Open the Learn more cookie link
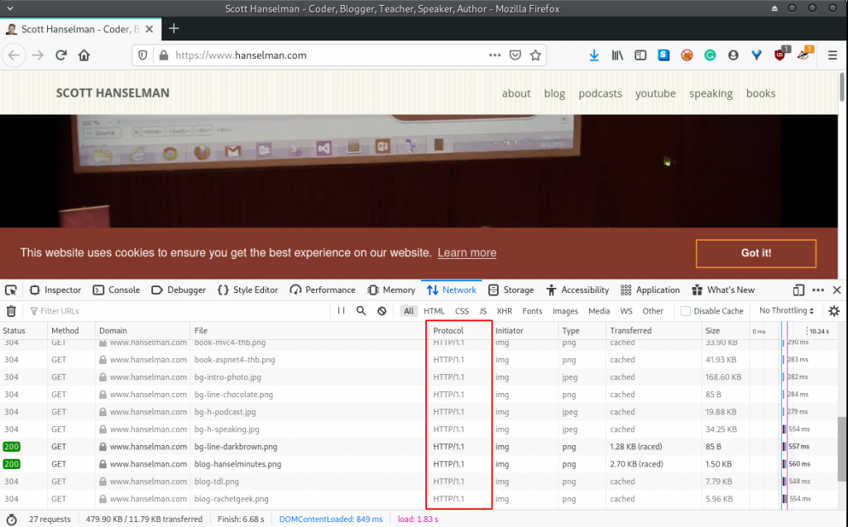The image size is (848, 527). click(x=467, y=253)
